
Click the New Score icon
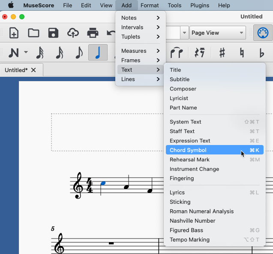(x=14, y=33)
